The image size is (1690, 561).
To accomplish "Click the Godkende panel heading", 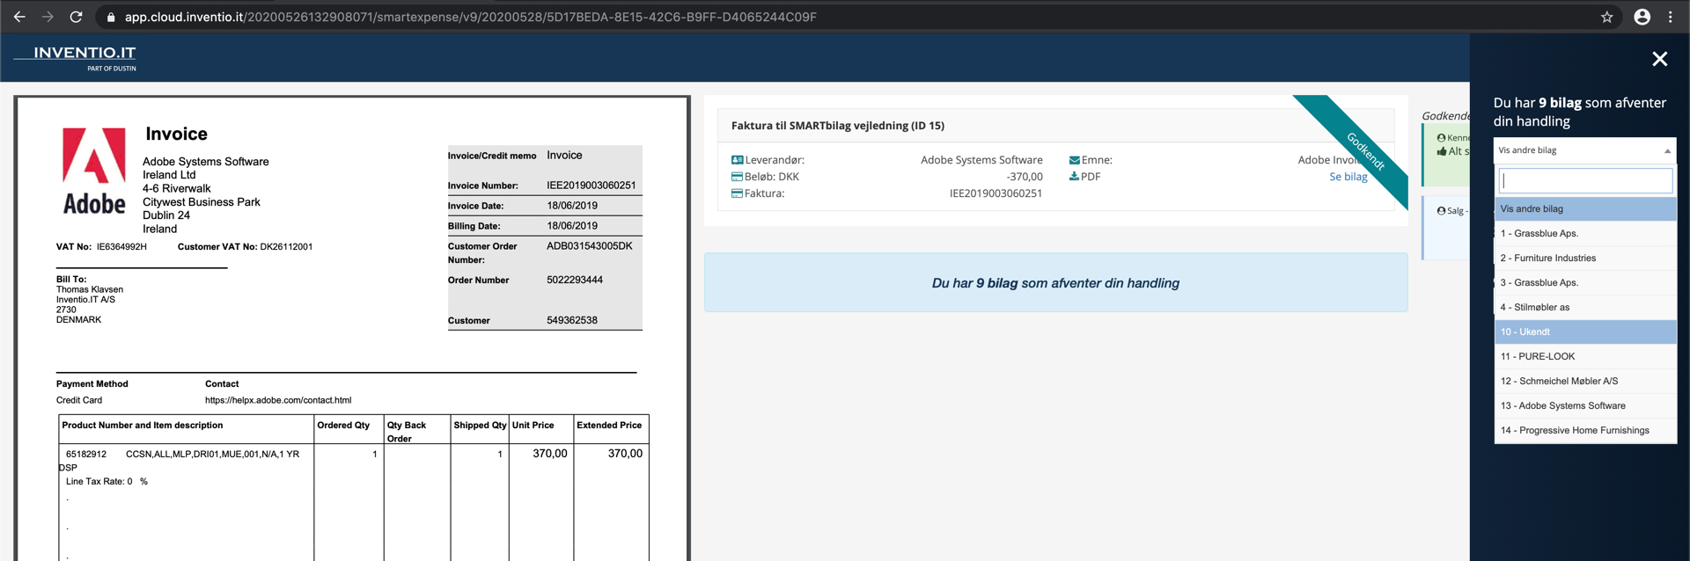I will pyautogui.click(x=1445, y=116).
